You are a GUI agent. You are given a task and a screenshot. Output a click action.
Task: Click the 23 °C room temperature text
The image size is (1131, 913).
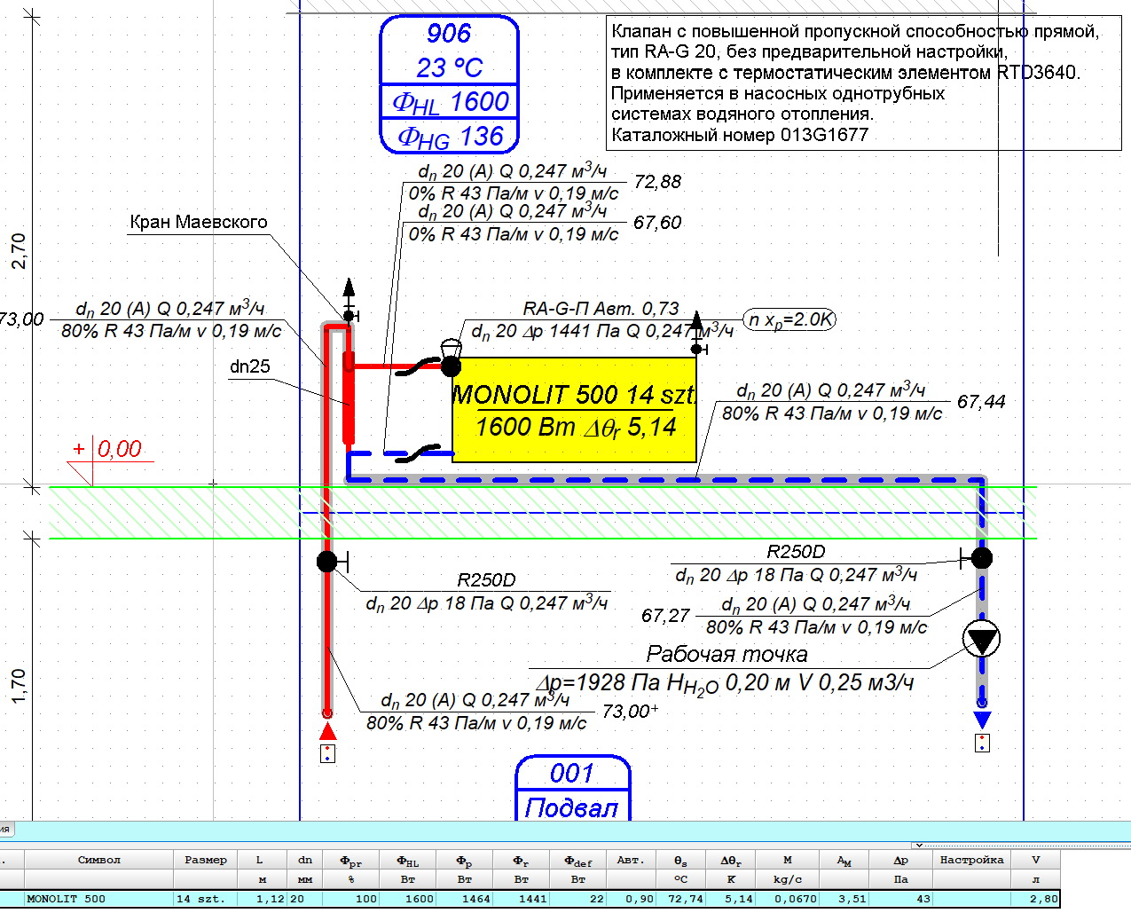(x=450, y=67)
